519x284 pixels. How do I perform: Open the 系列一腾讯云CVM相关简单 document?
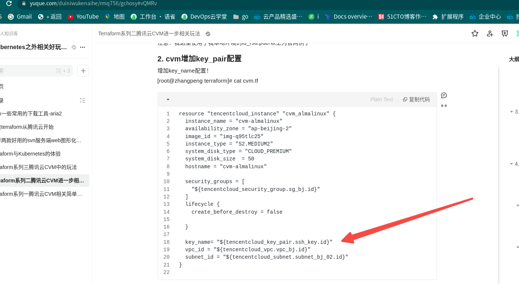(41, 194)
